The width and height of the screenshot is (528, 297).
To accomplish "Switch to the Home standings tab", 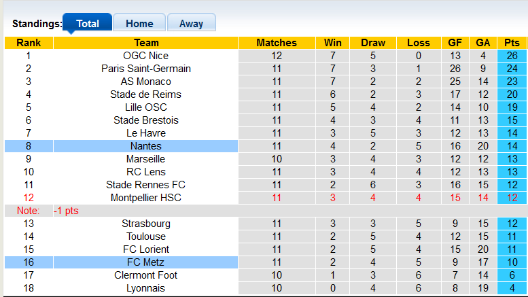I will (x=139, y=24).
